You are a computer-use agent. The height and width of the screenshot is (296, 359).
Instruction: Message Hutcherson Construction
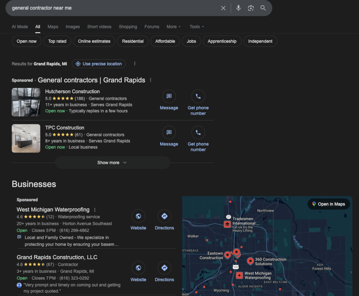[x=169, y=96]
